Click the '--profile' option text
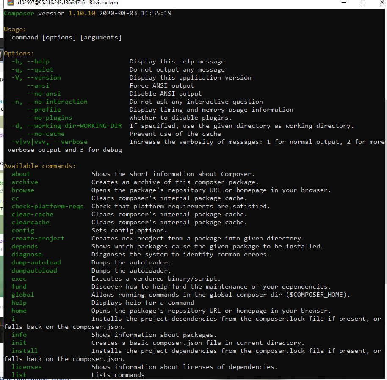Viewport: 387px width, 380px height. (44, 110)
